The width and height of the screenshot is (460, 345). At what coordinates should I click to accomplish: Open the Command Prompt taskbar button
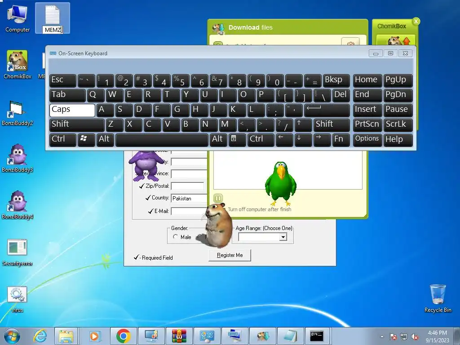(x=317, y=336)
